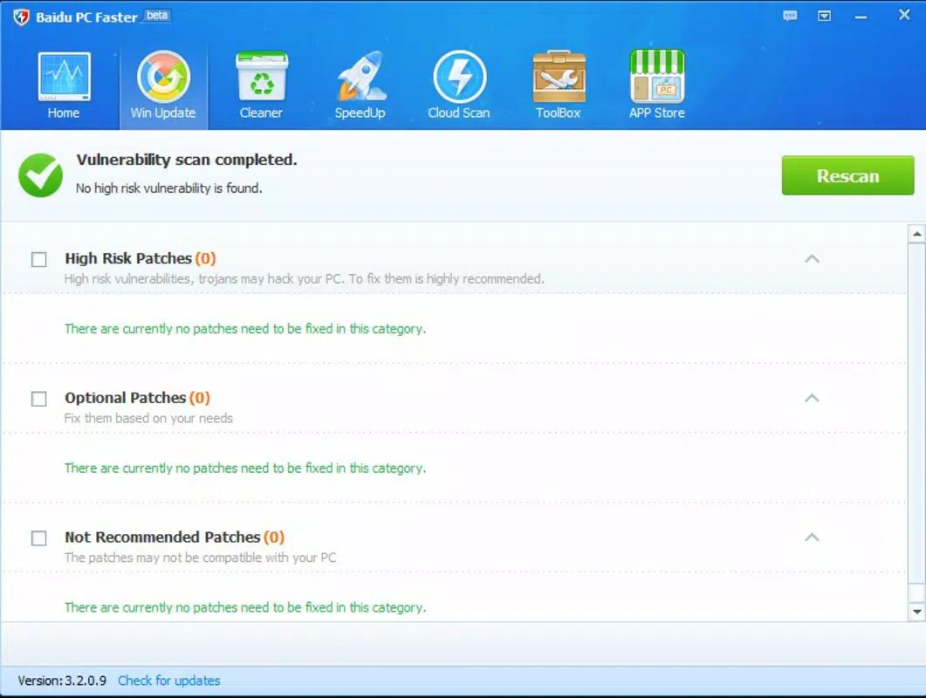Viewport: 926px width, 698px height.
Task: Collapse the High Risk Patches section
Action: 812,258
